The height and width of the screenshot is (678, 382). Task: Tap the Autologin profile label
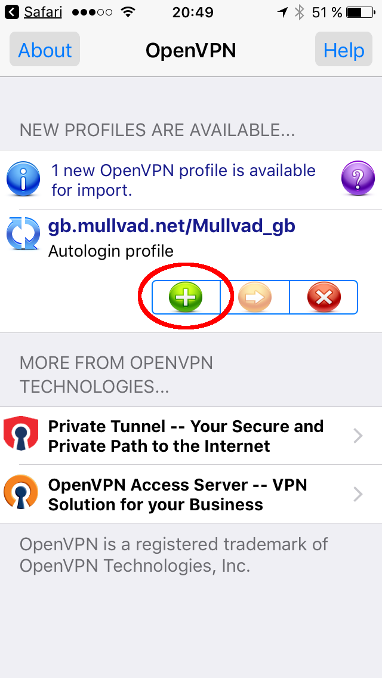point(111,251)
